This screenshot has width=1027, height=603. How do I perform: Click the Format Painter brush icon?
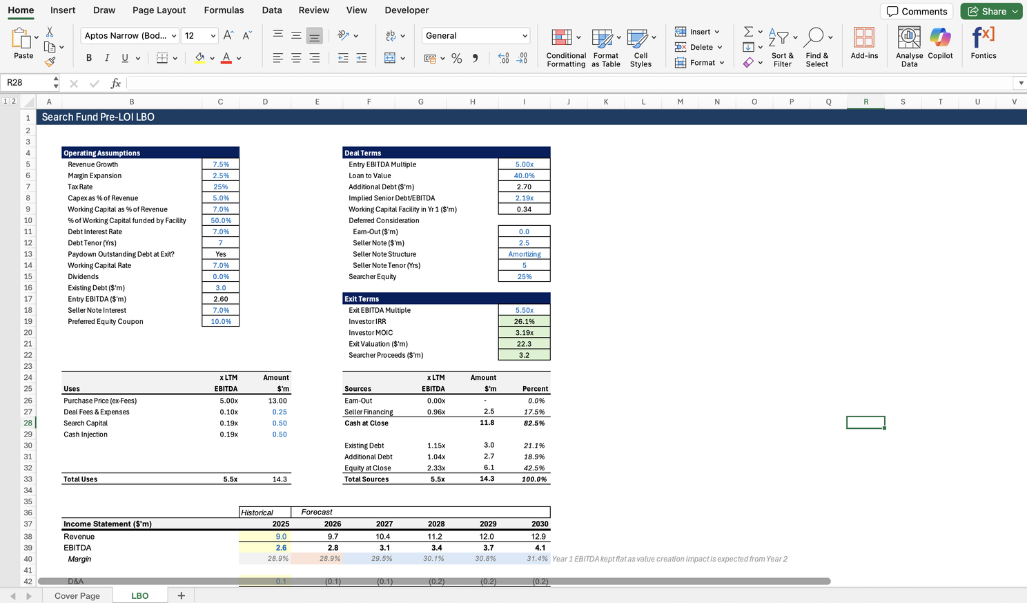tap(50, 62)
